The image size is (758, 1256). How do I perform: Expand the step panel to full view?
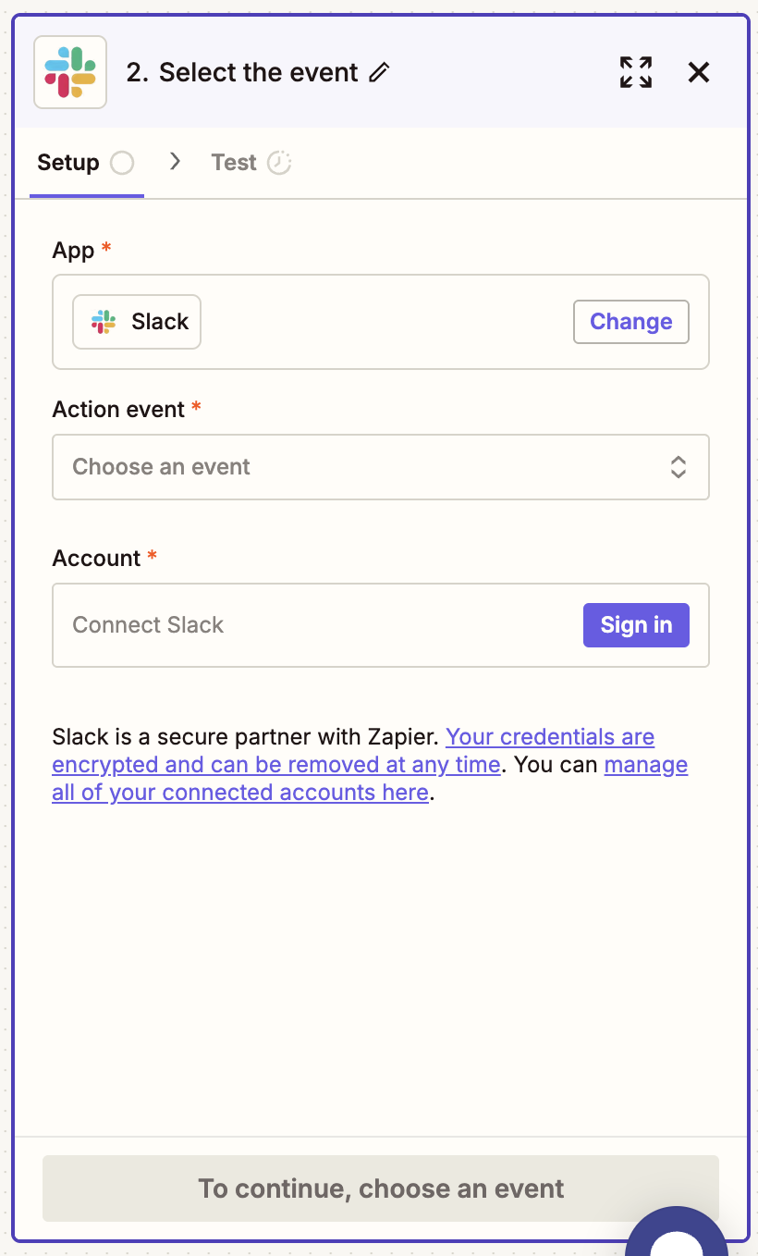636,72
